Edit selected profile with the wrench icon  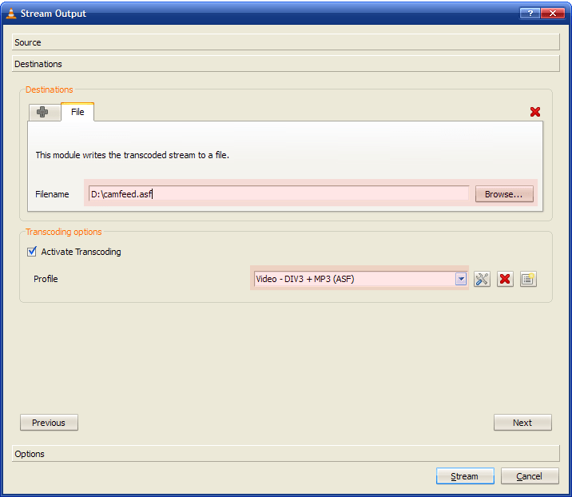click(x=482, y=279)
